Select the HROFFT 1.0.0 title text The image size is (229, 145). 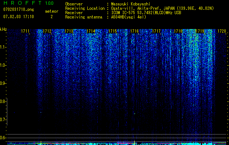(28, 3)
